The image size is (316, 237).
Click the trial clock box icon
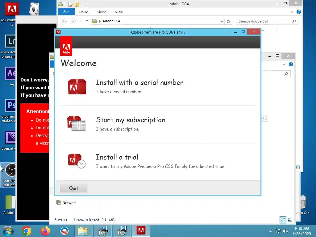77,161
